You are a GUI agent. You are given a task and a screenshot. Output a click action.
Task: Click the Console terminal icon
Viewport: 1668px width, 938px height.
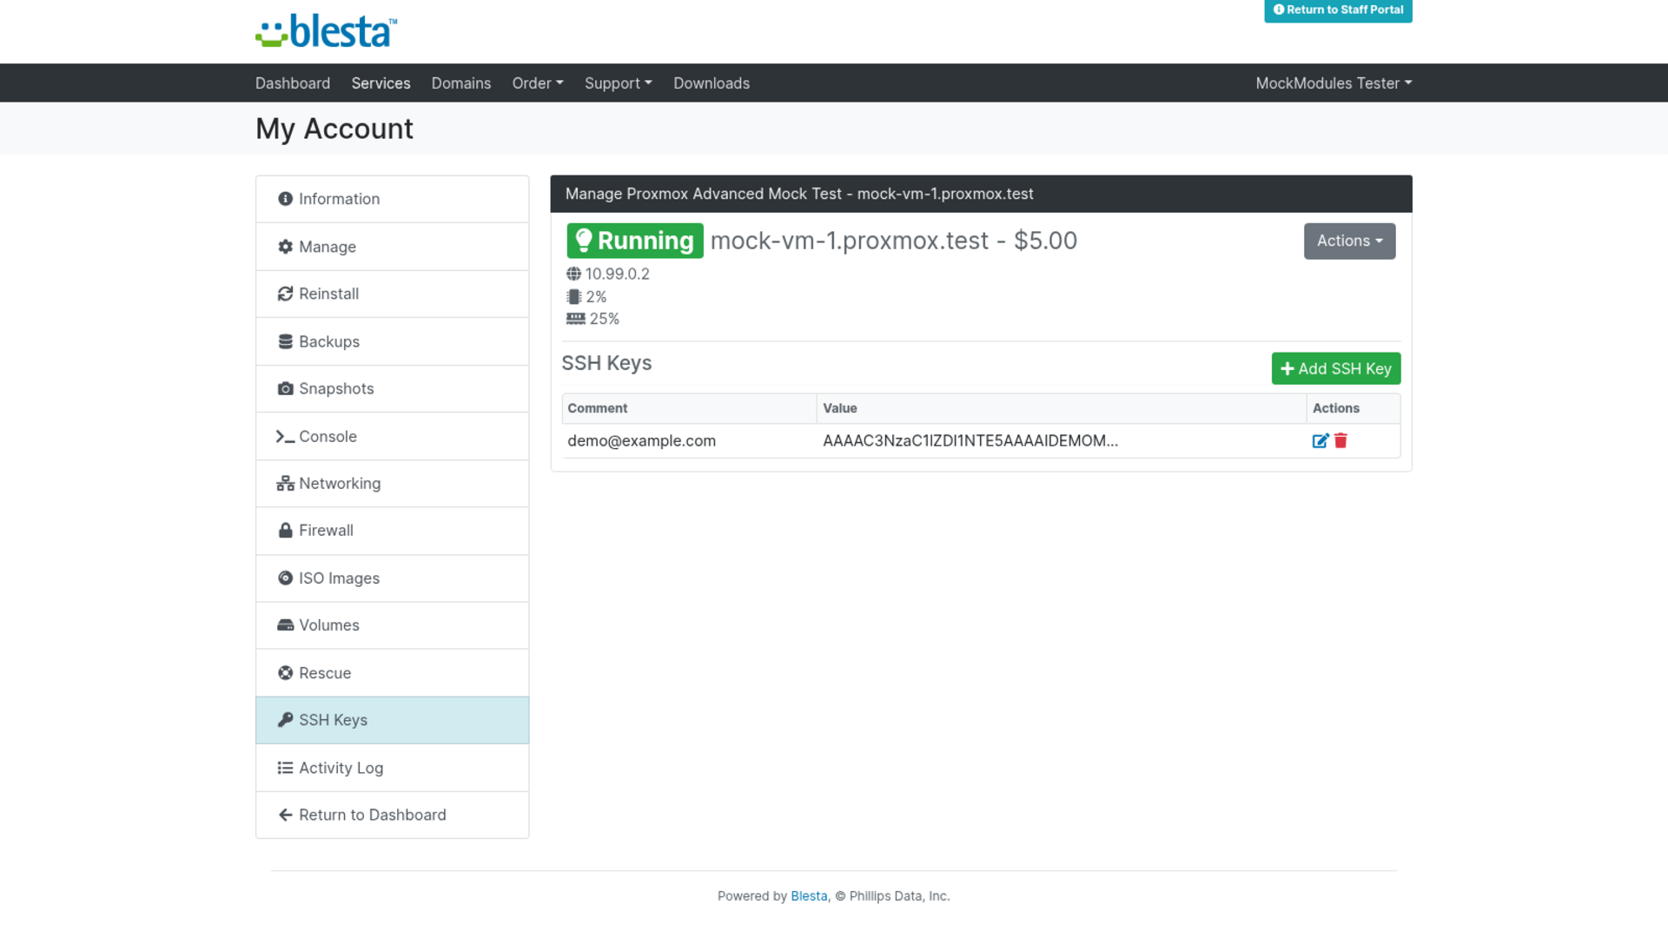[285, 436]
